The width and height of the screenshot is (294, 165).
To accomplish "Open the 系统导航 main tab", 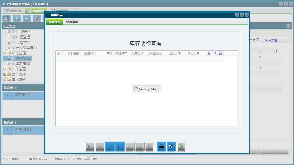I will tap(13, 11).
